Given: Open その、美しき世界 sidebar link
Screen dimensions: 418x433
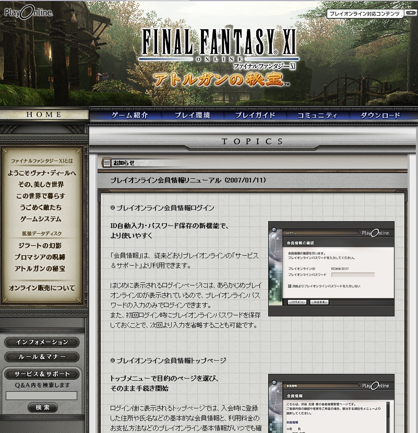Looking at the screenshot, I should pos(41,185).
